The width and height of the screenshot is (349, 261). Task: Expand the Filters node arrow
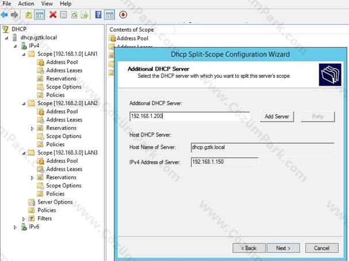click(24, 219)
